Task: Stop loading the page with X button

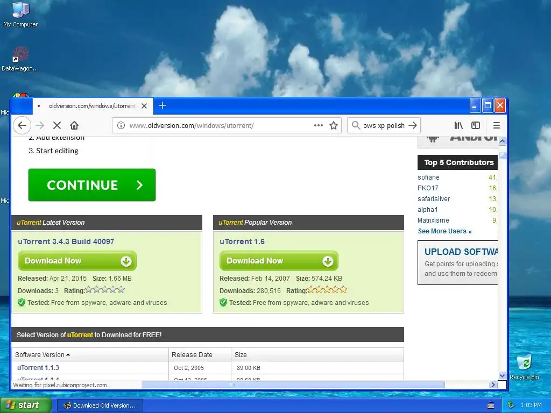Action: point(57,125)
